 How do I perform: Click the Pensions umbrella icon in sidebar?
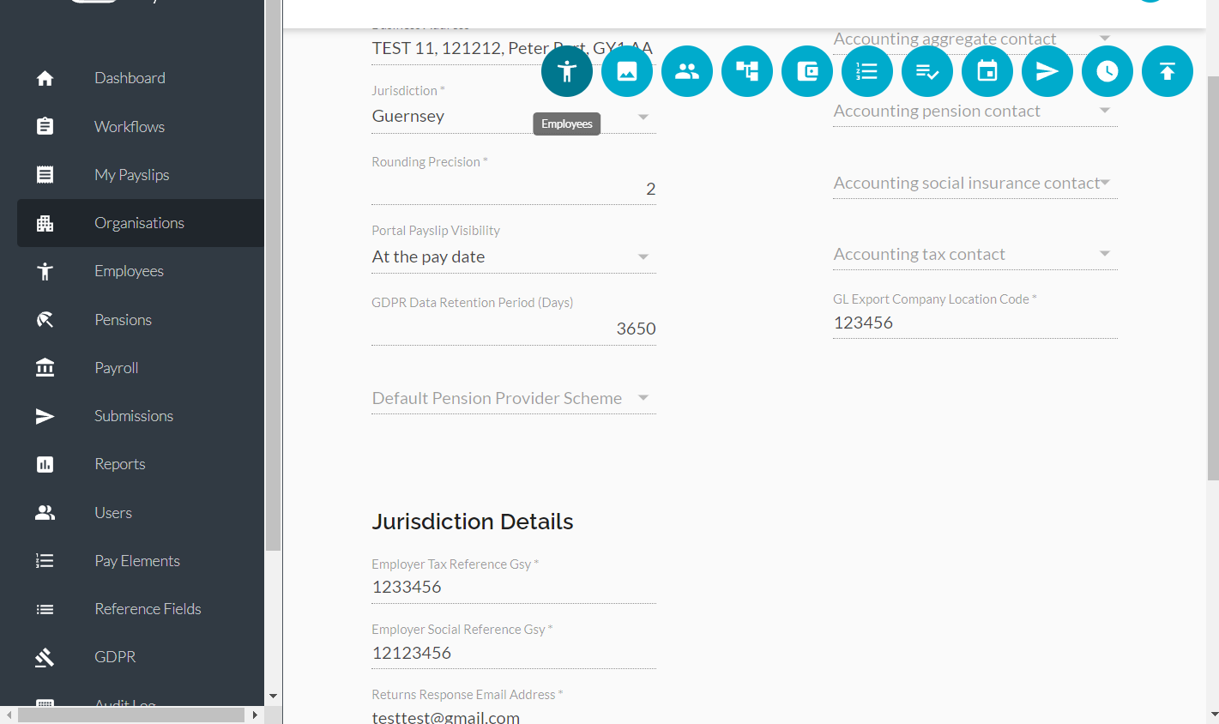pyautogui.click(x=45, y=320)
